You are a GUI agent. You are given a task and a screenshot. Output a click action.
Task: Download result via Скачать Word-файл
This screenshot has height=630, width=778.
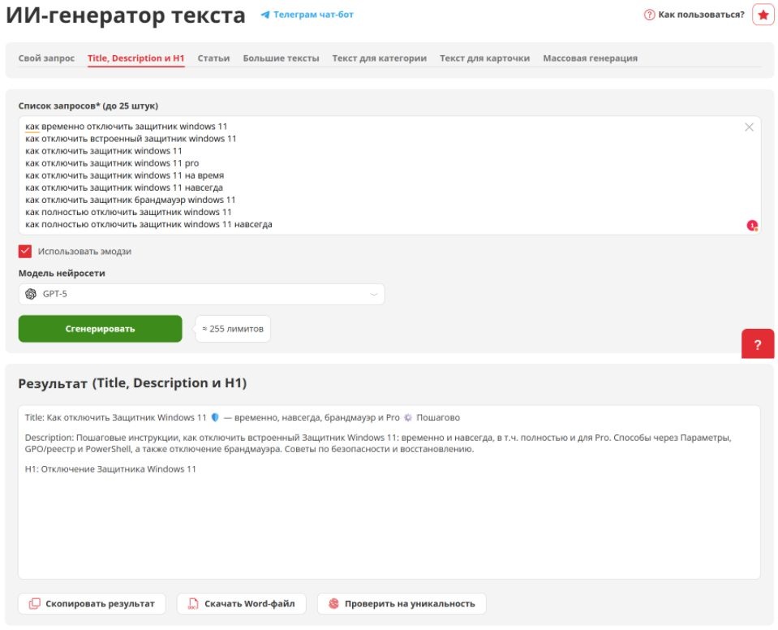[241, 604]
